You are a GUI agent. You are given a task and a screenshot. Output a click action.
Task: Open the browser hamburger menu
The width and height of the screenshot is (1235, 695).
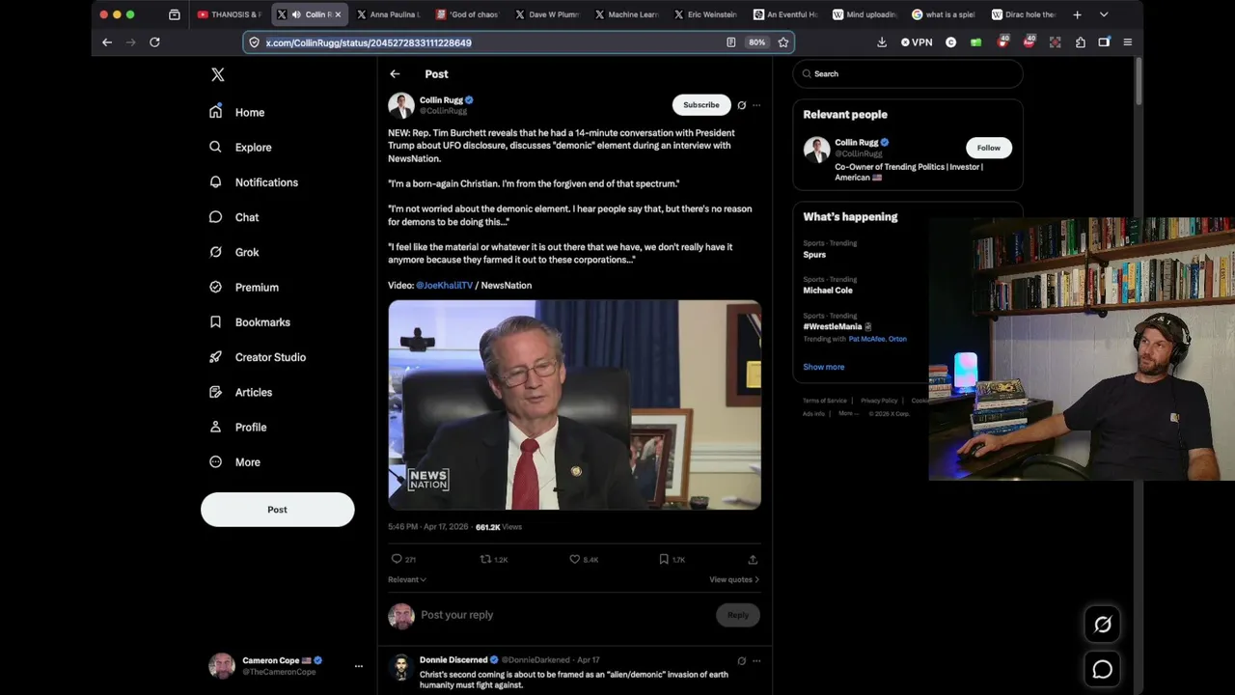point(1127,42)
